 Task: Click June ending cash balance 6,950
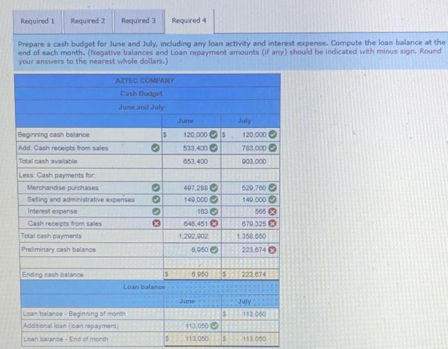tap(193, 274)
